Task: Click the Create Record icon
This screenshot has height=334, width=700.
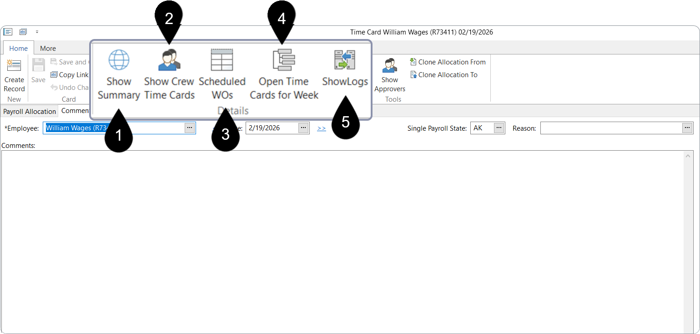Action: 14,66
